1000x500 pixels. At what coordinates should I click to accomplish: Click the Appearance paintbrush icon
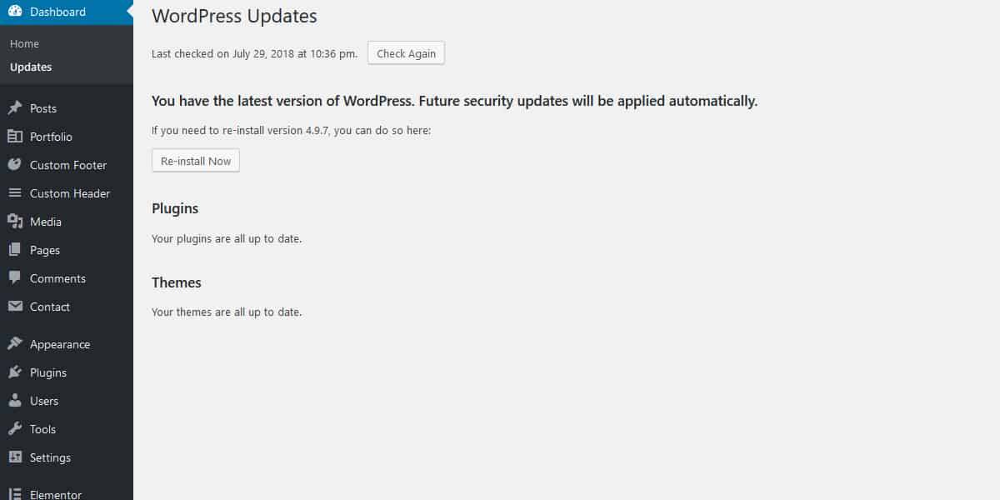pos(15,344)
